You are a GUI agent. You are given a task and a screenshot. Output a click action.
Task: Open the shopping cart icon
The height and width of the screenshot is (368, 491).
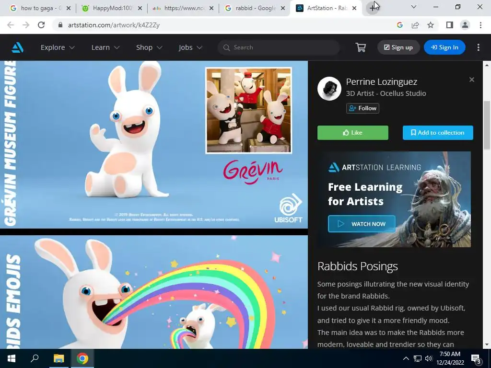(x=361, y=47)
